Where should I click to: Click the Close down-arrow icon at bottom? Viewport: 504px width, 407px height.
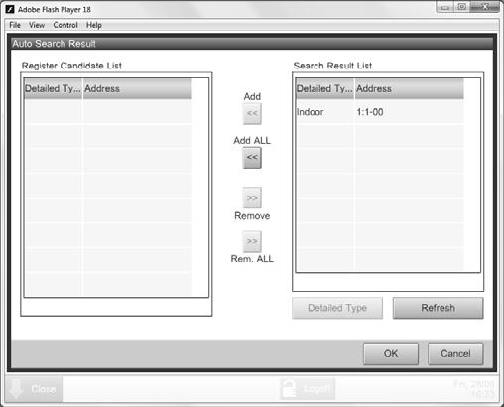[16, 389]
